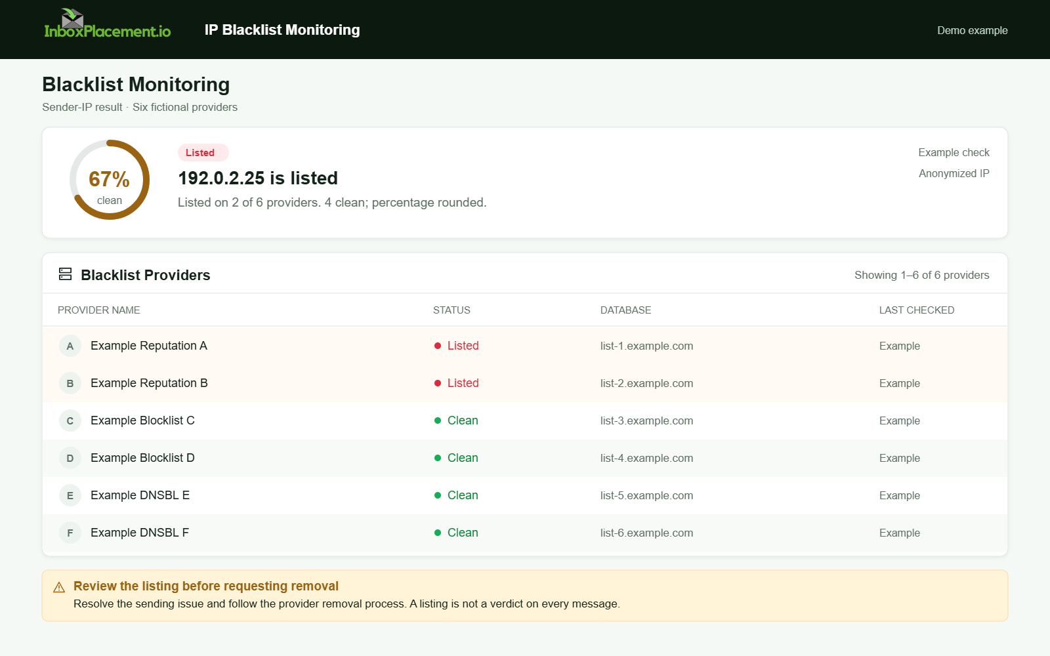
Task: Click Showing 1–6 of 6 providers text
Action: point(921,275)
